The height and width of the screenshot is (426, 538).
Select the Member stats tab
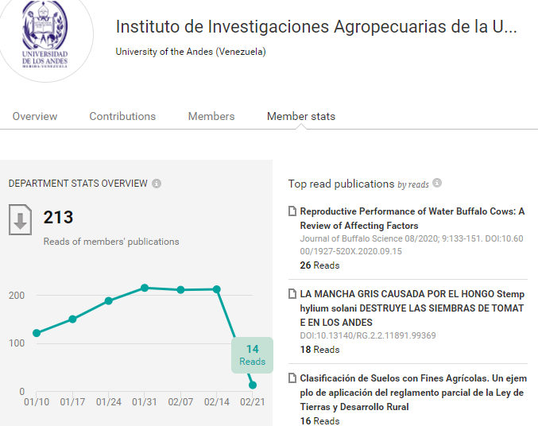click(x=301, y=116)
